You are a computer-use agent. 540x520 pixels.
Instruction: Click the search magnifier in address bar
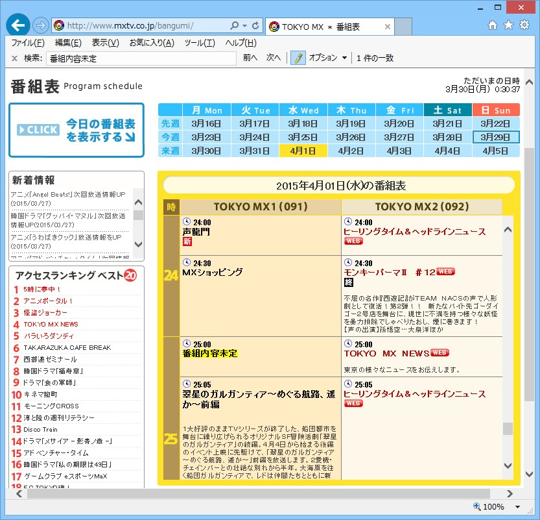pos(234,25)
